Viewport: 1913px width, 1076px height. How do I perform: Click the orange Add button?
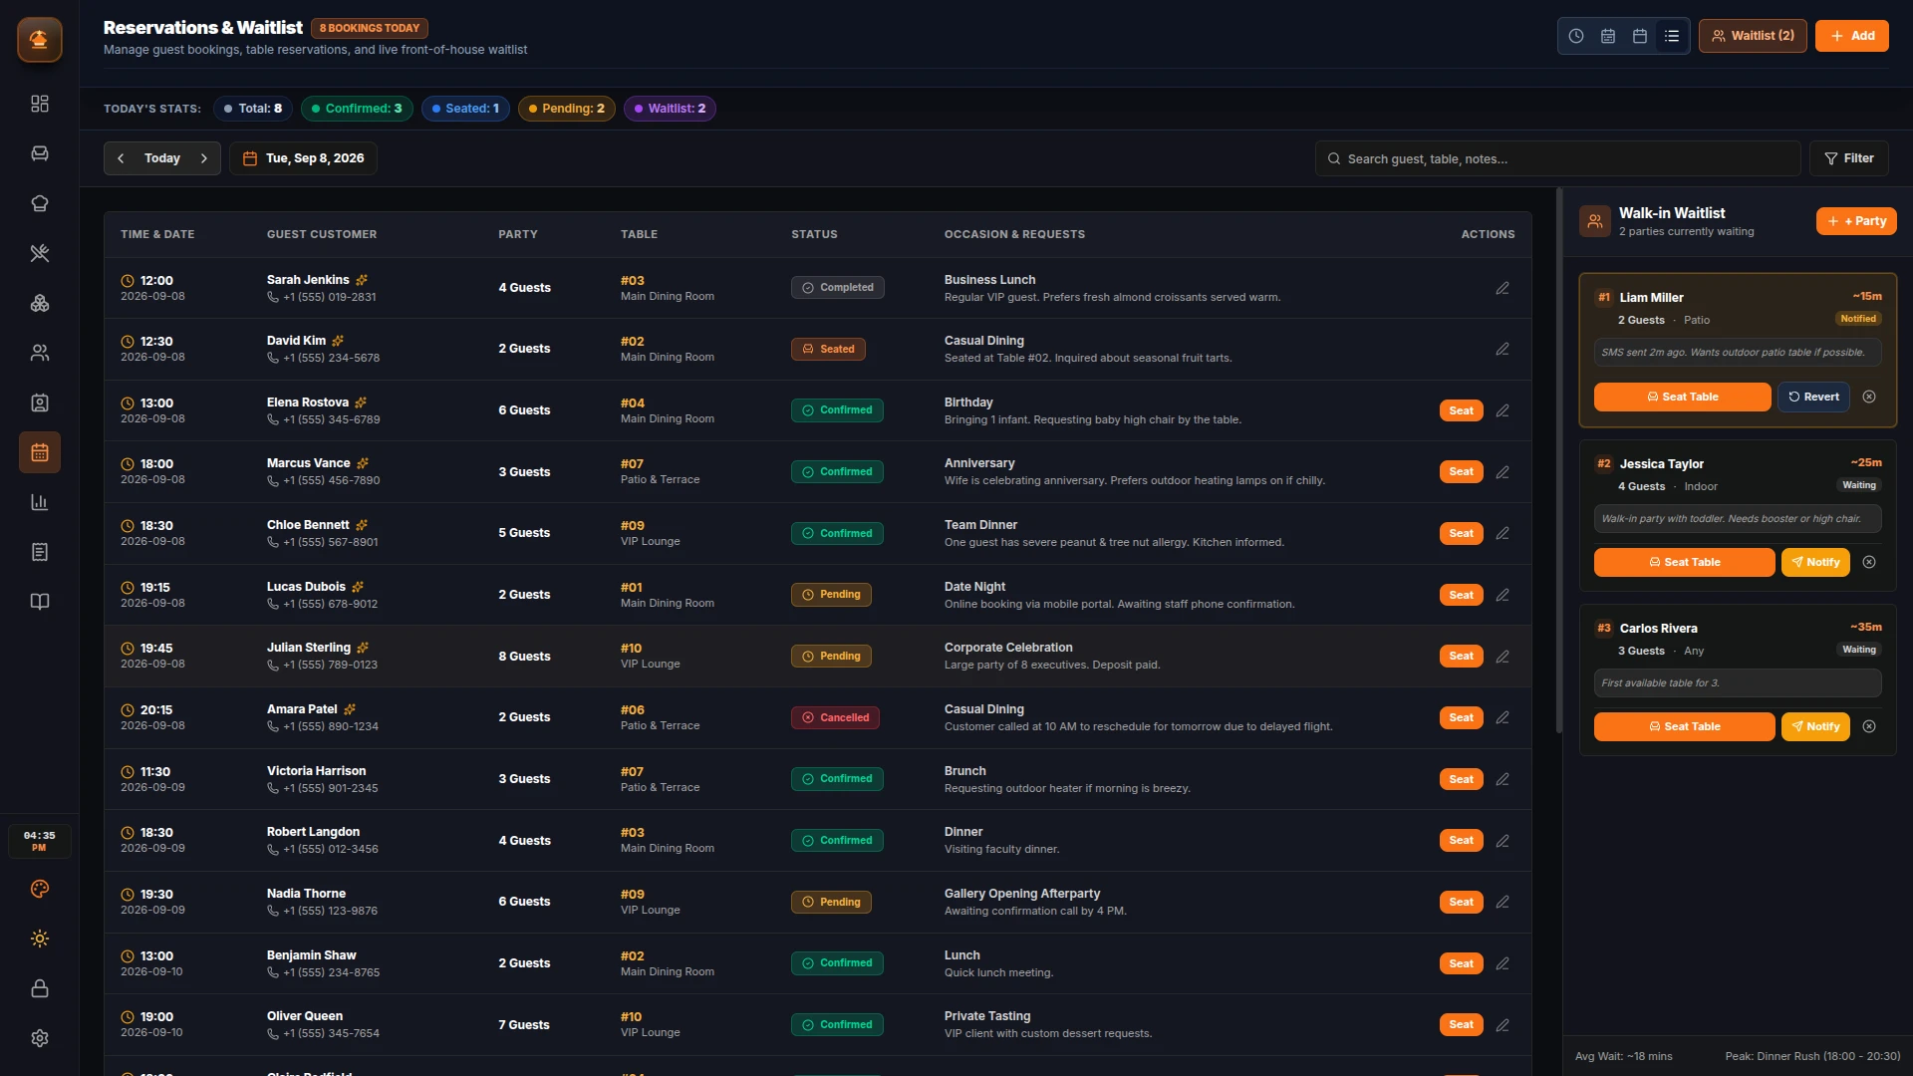(1852, 36)
